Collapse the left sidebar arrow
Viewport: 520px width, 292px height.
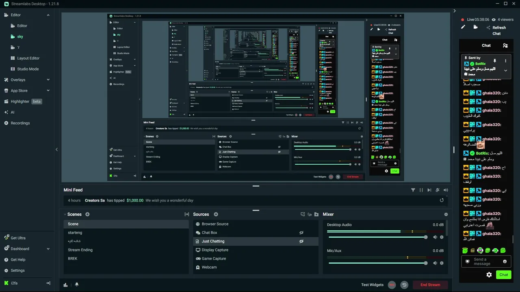[x=56, y=150]
